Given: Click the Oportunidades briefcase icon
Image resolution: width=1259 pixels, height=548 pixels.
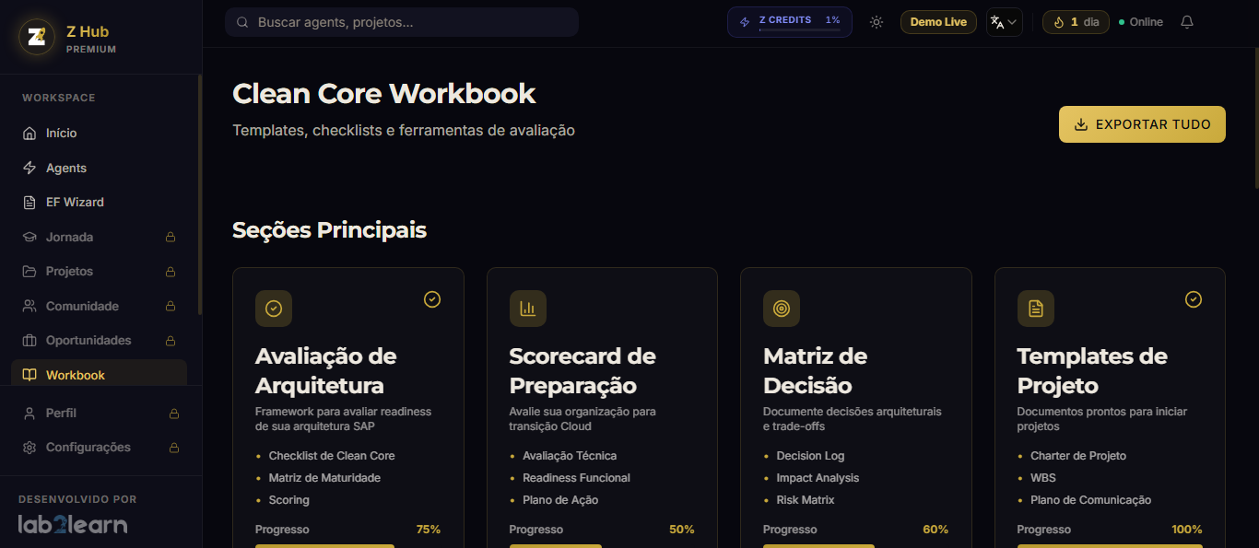Looking at the screenshot, I should coord(29,341).
